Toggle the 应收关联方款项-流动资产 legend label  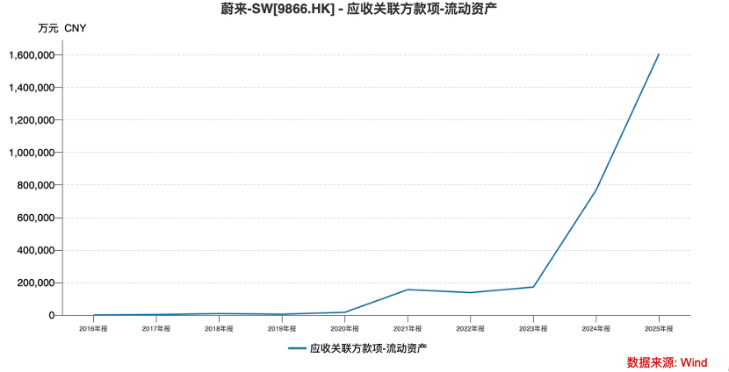pos(369,348)
